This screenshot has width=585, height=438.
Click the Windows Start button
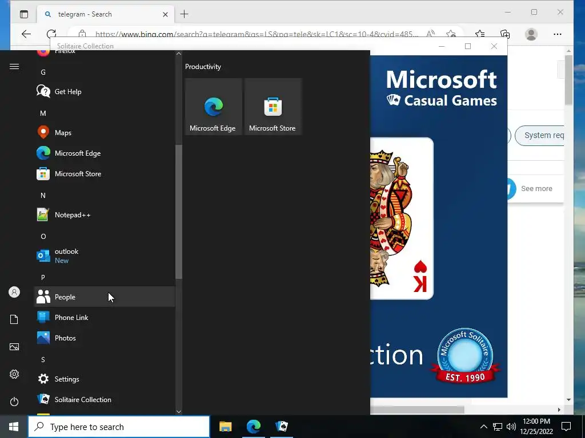14,427
